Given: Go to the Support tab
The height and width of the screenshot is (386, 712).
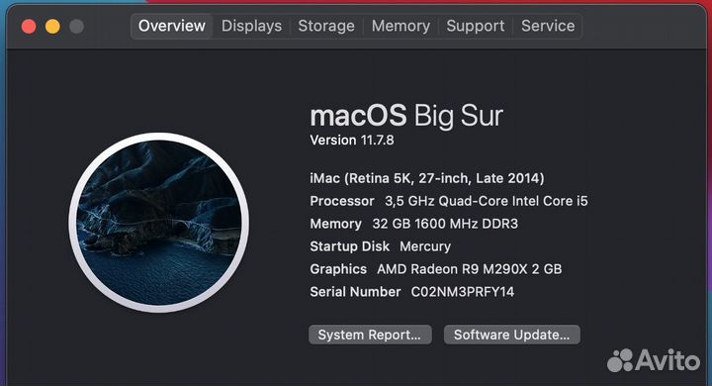Looking at the screenshot, I should point(475,26).
